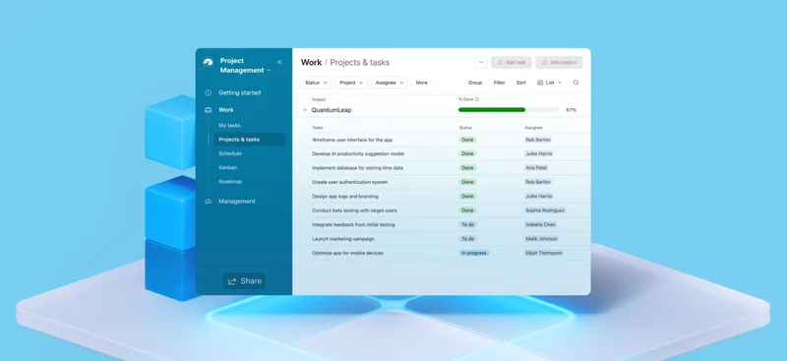Click the Work breadcrumb link
This screenshot has height=361, width=787.
tap(311, 63)
